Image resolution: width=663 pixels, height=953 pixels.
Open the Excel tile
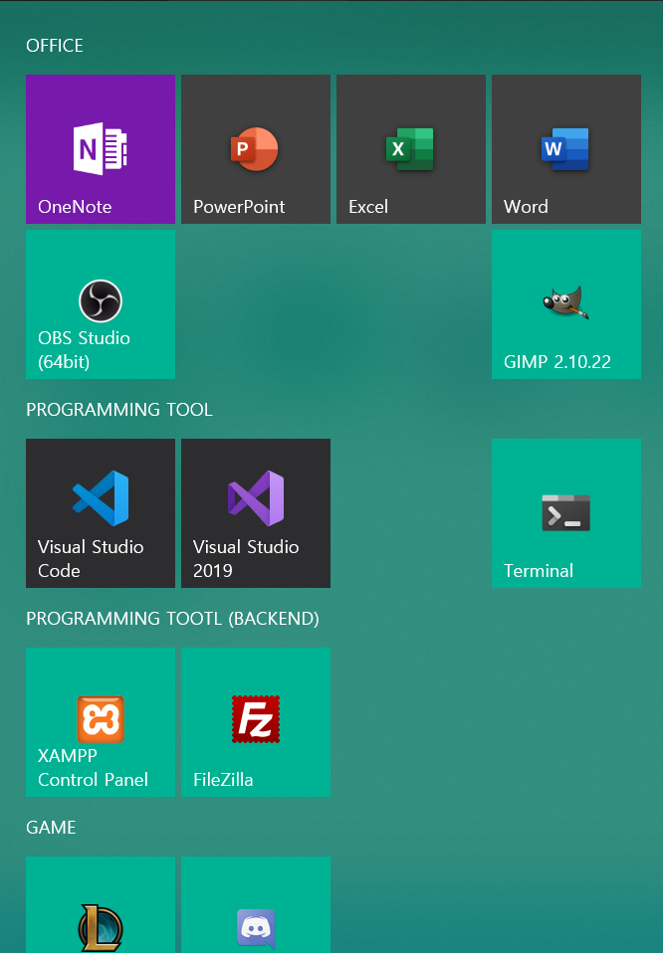tap(410, 149)
